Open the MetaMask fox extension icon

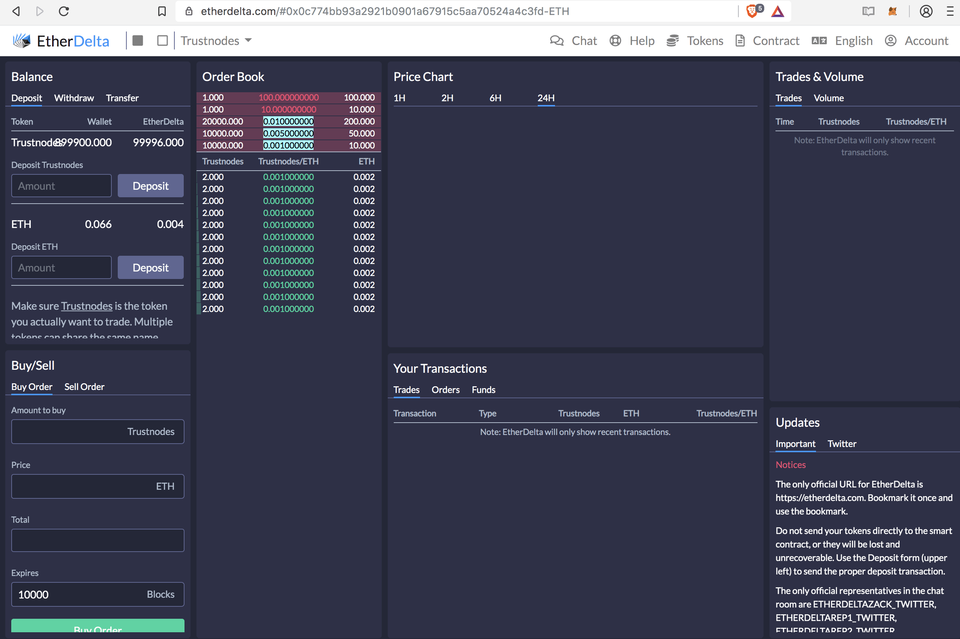coord(892,11)
